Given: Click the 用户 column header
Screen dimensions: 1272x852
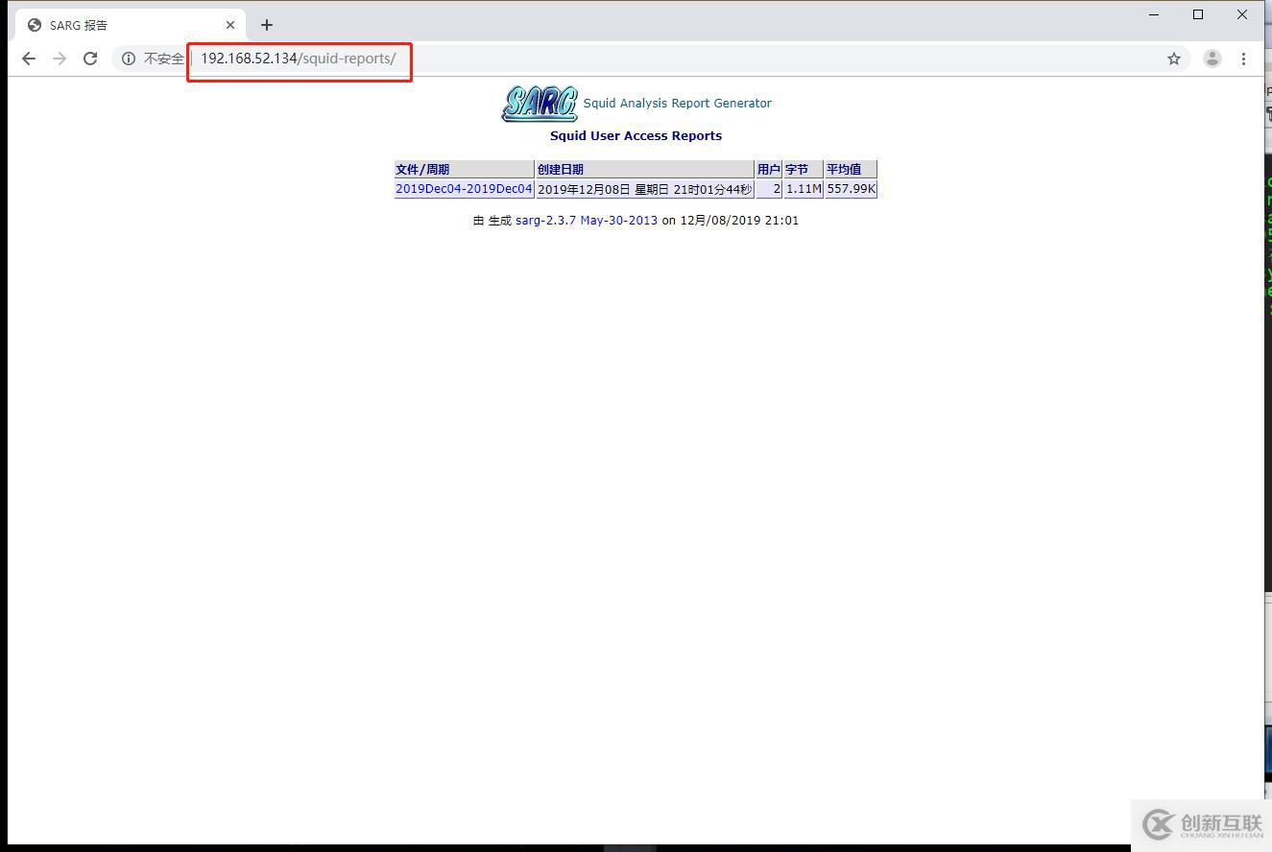Looking at the screenshot, I should tap(768, 168).
